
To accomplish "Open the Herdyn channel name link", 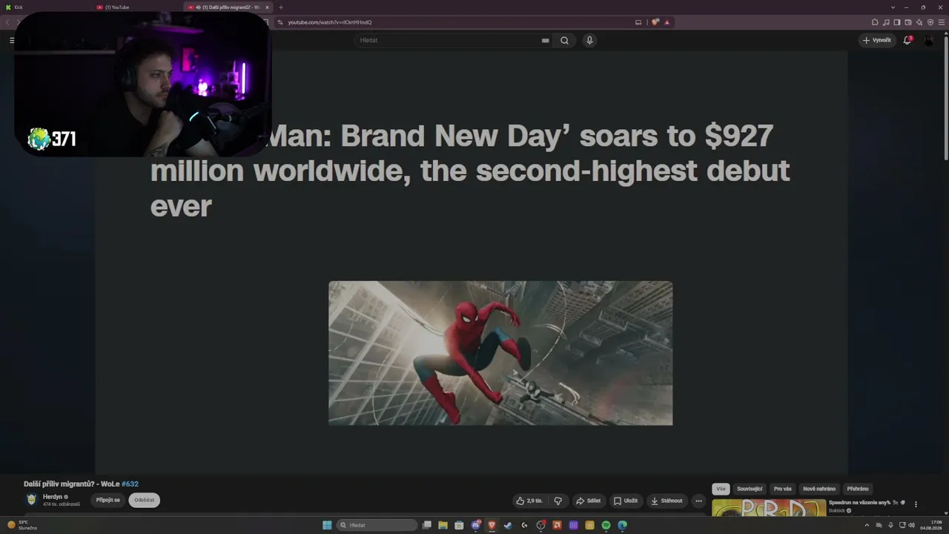I will click(x=53, y=496).
